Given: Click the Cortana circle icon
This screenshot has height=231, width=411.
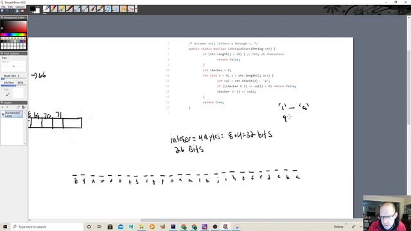Looking at the screenshot, I should 89,227.
